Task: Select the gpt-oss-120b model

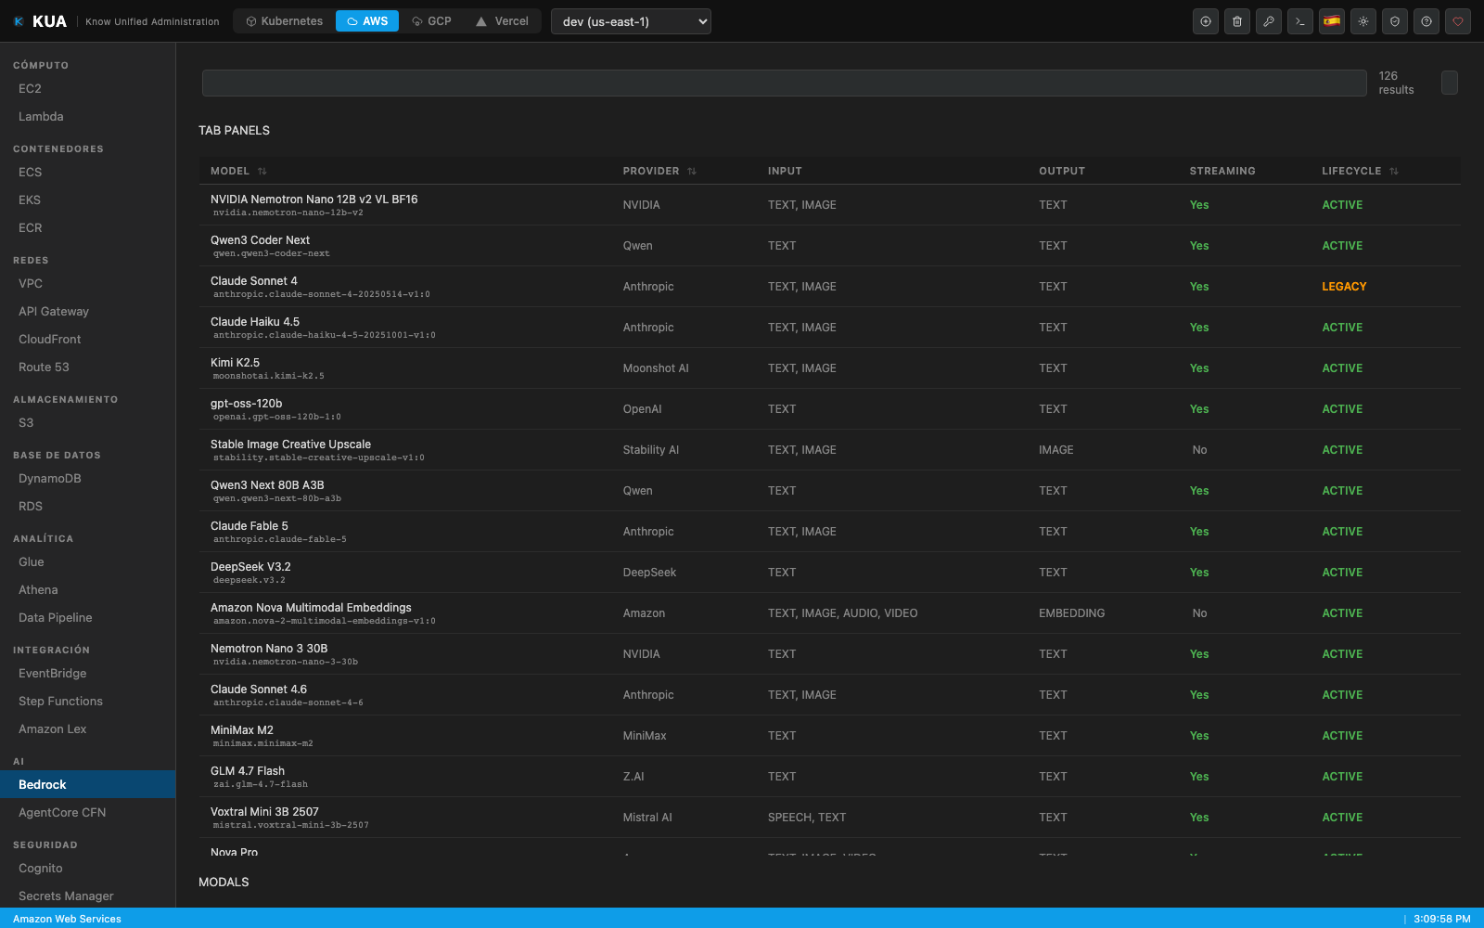Action: [x=829, y=409]
